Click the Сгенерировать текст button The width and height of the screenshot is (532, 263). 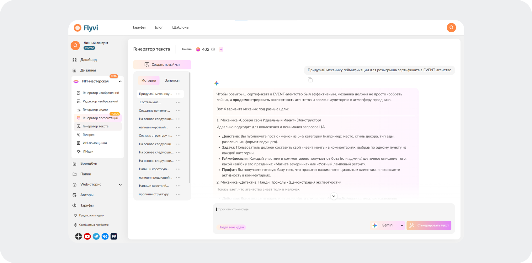(429, 225)
